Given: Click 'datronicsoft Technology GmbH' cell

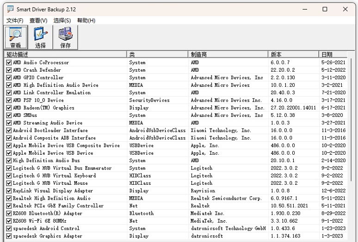Looking at the screenshot, I should coord(228,228).
